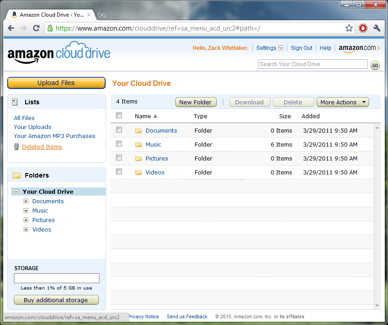Check the Videos row checkbox
The image size is (388, 325).
coord(119,171)
